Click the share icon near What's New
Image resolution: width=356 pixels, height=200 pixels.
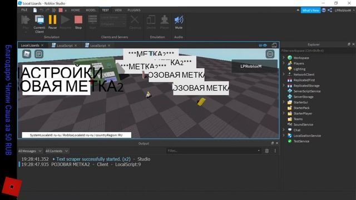click(330, 10)
